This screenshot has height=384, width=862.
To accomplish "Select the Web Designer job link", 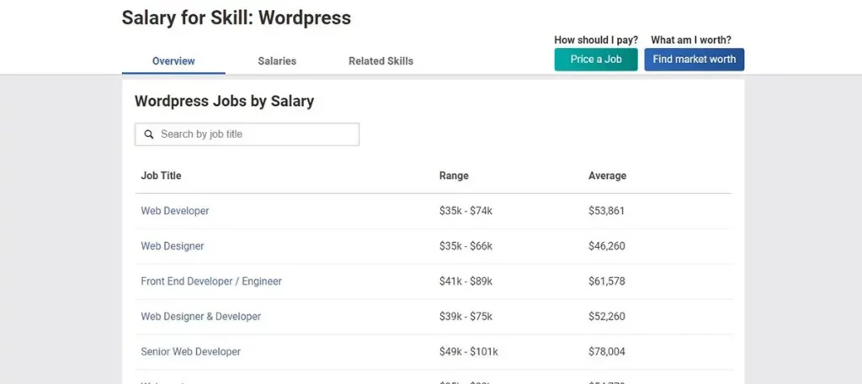I will tap(173, 246).
